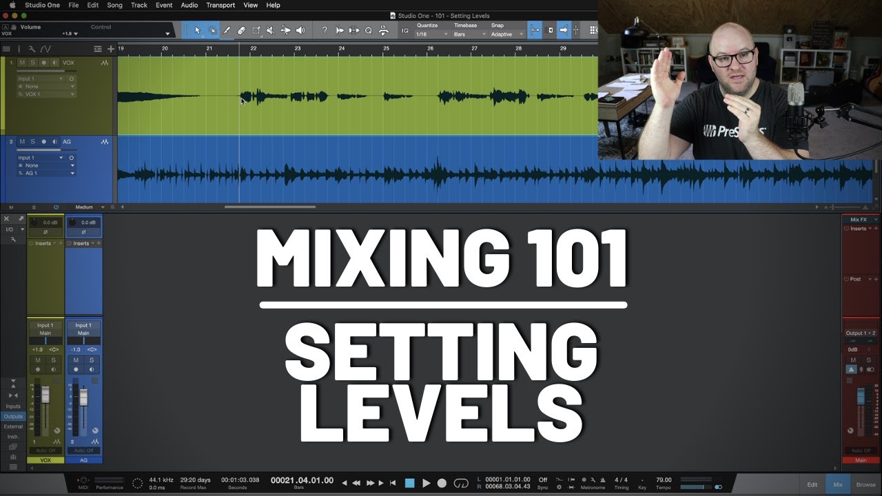The width and height of the screenshot is (882, 496).
Task: Open AG track output AG 1 dropdown
Action: coord(45,173)
